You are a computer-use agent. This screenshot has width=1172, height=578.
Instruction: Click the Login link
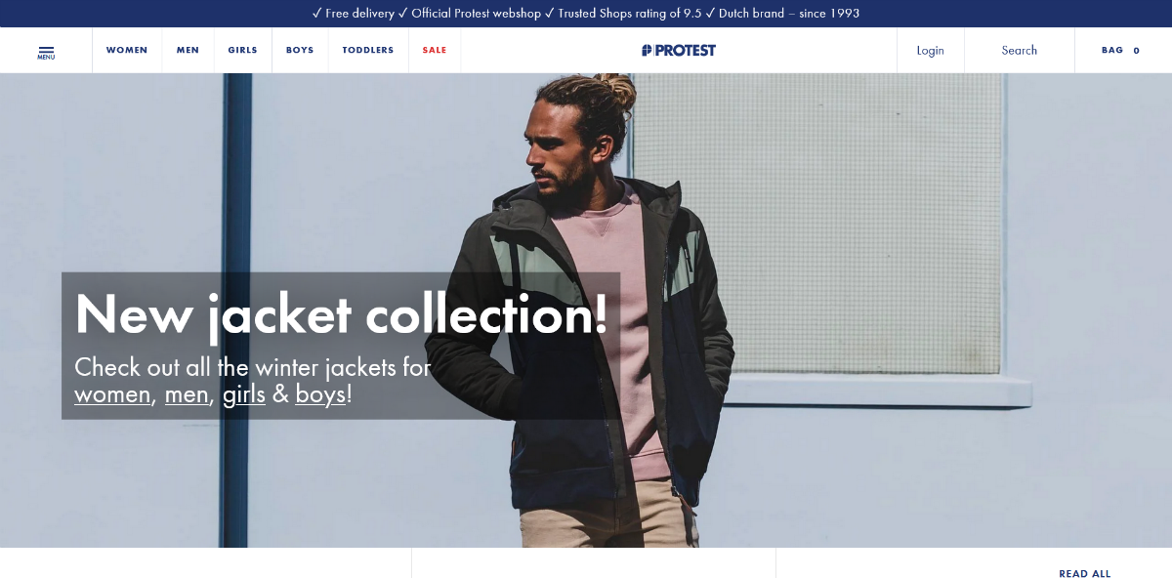point(931,50)
